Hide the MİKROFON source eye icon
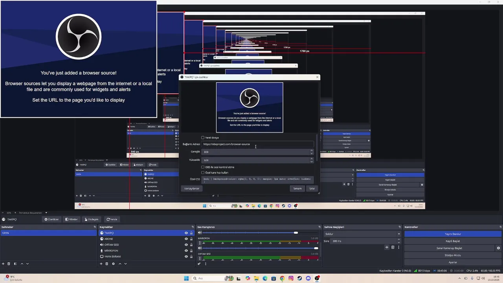 click(186, 251)
